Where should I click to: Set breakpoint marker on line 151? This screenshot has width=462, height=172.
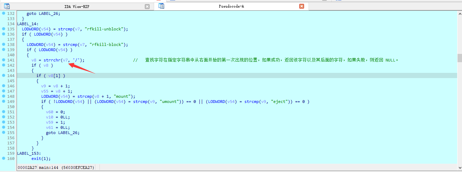(x=3, y=112)
